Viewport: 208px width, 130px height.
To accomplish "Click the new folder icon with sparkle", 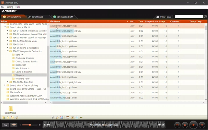I will point(8,118).
